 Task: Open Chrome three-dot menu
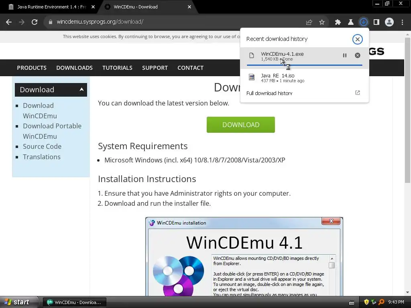click(x=402, y=22)
